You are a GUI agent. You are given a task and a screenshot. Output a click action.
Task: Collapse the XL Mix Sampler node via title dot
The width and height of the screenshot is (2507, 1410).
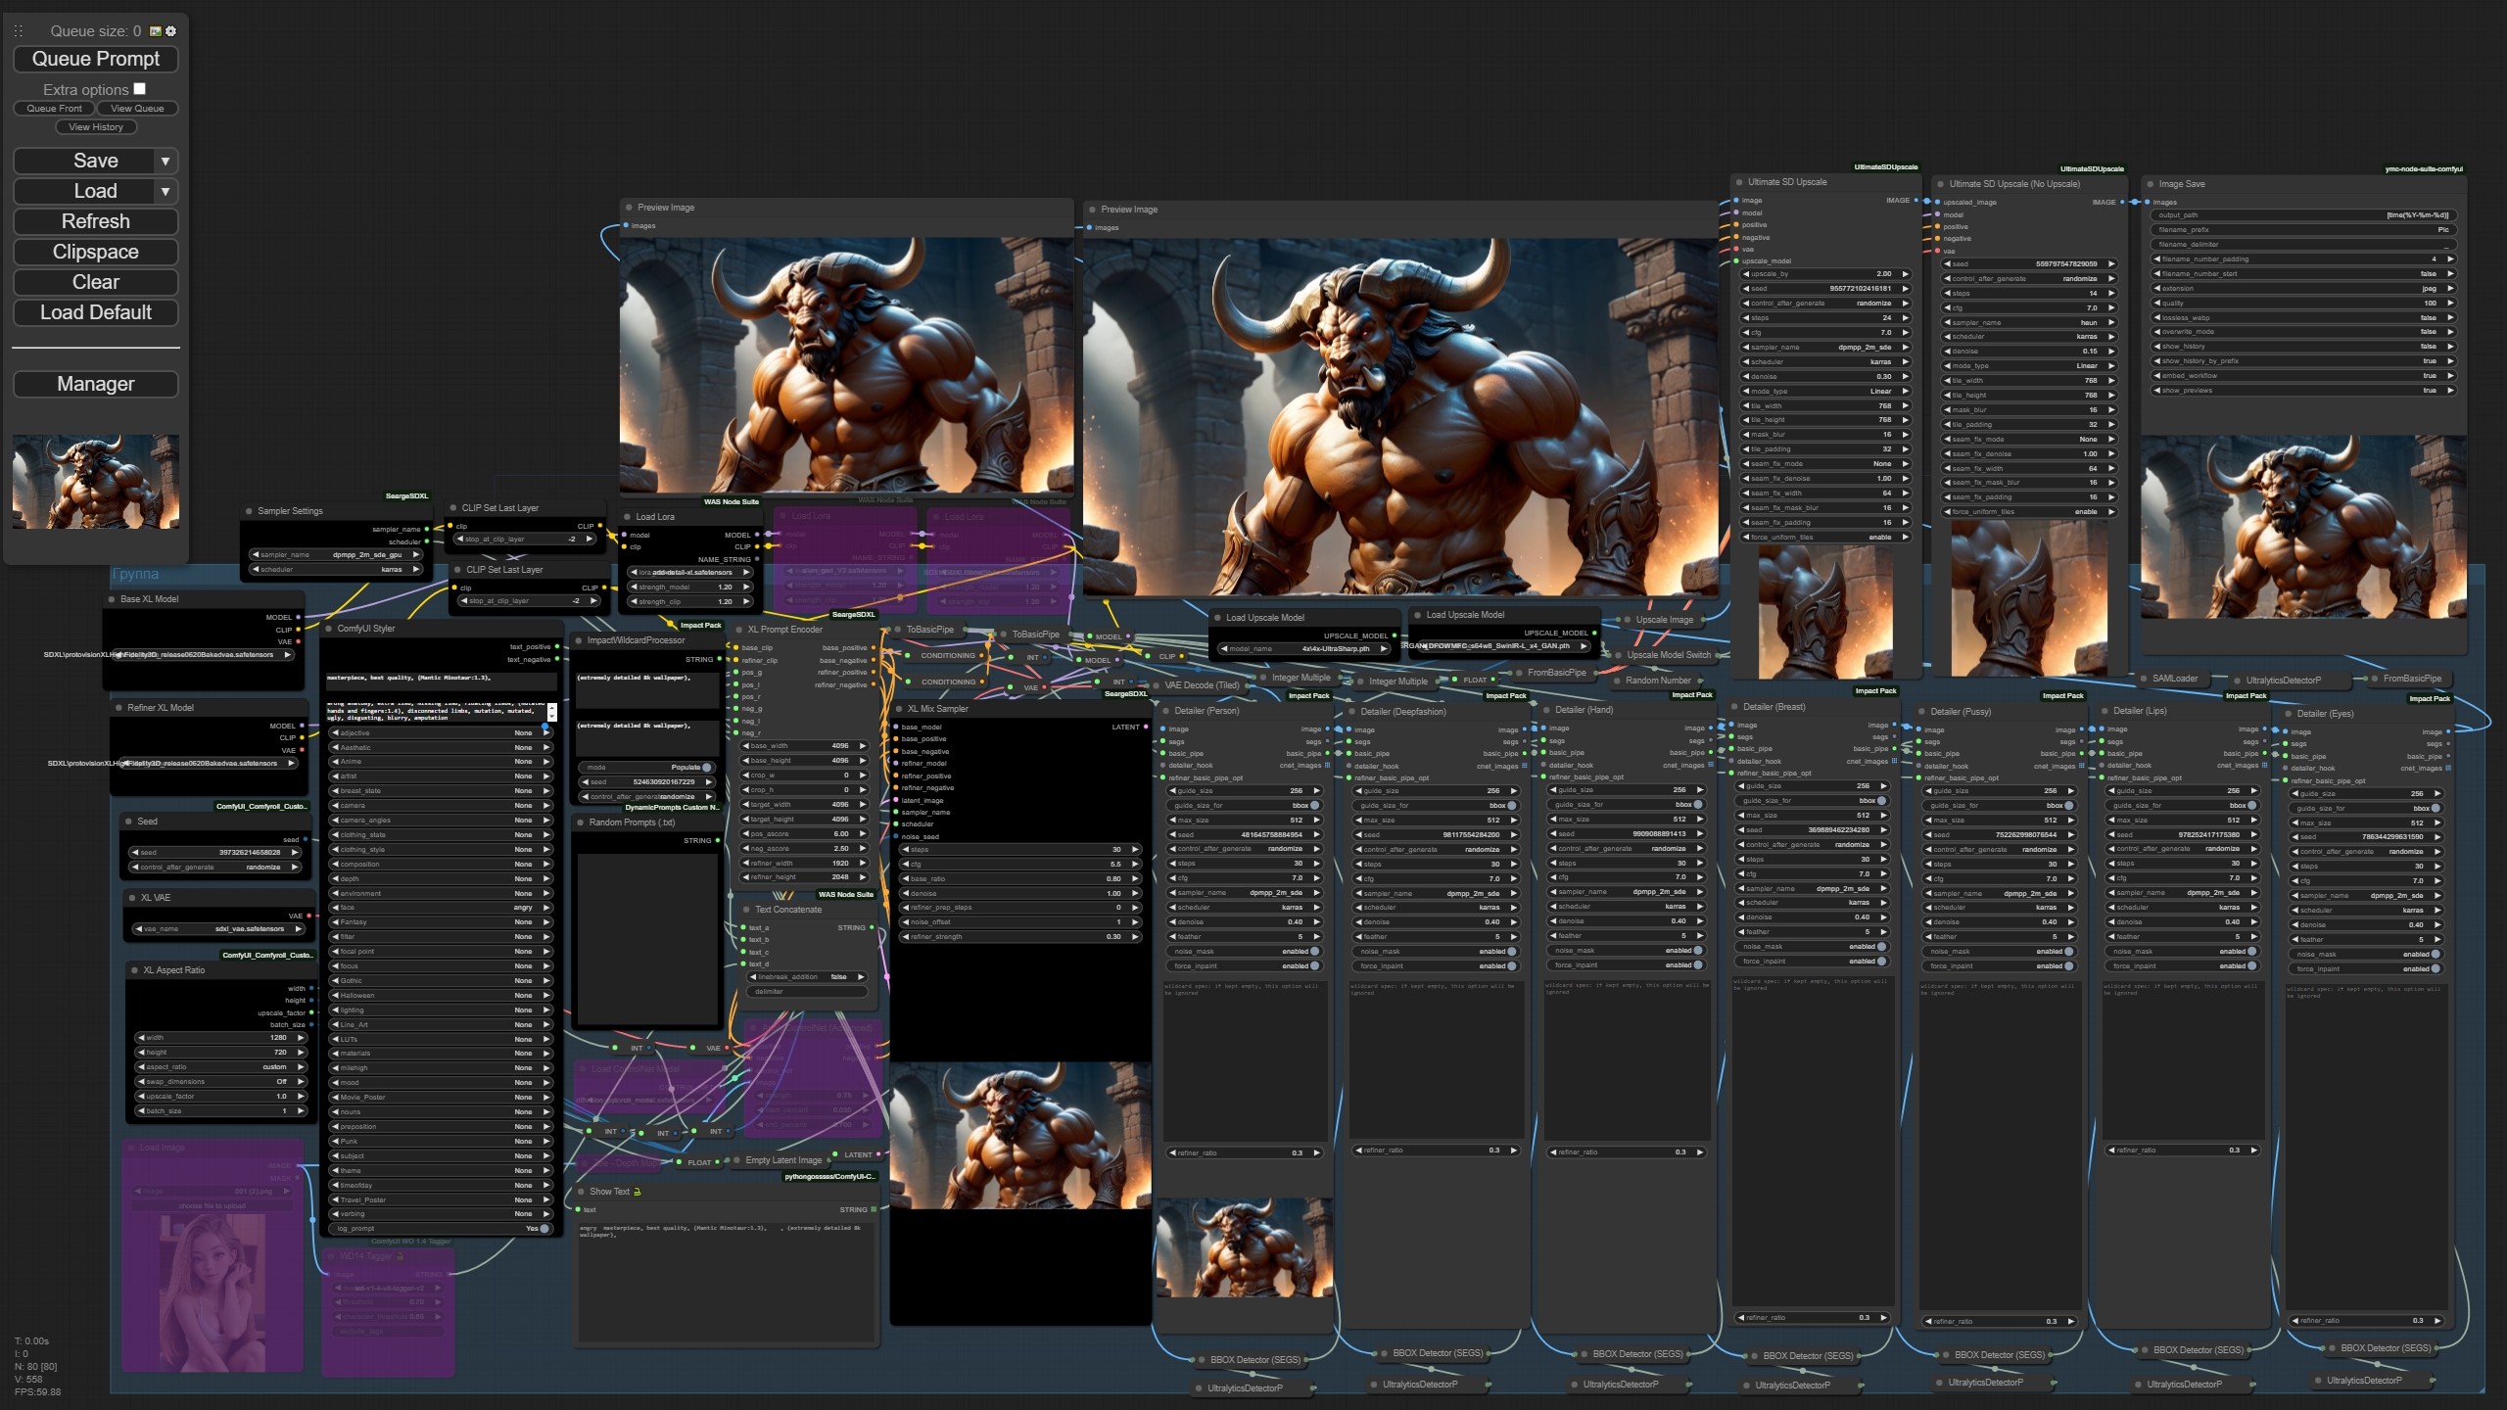pos(899,709)
